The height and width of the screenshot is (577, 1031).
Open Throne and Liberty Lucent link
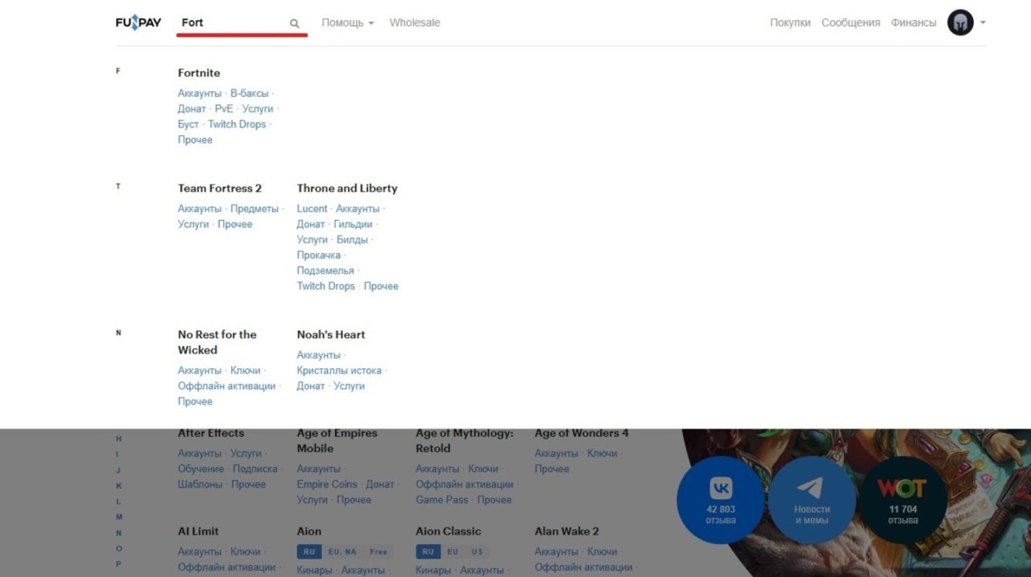pyautogui.click(x=312, y=209)
